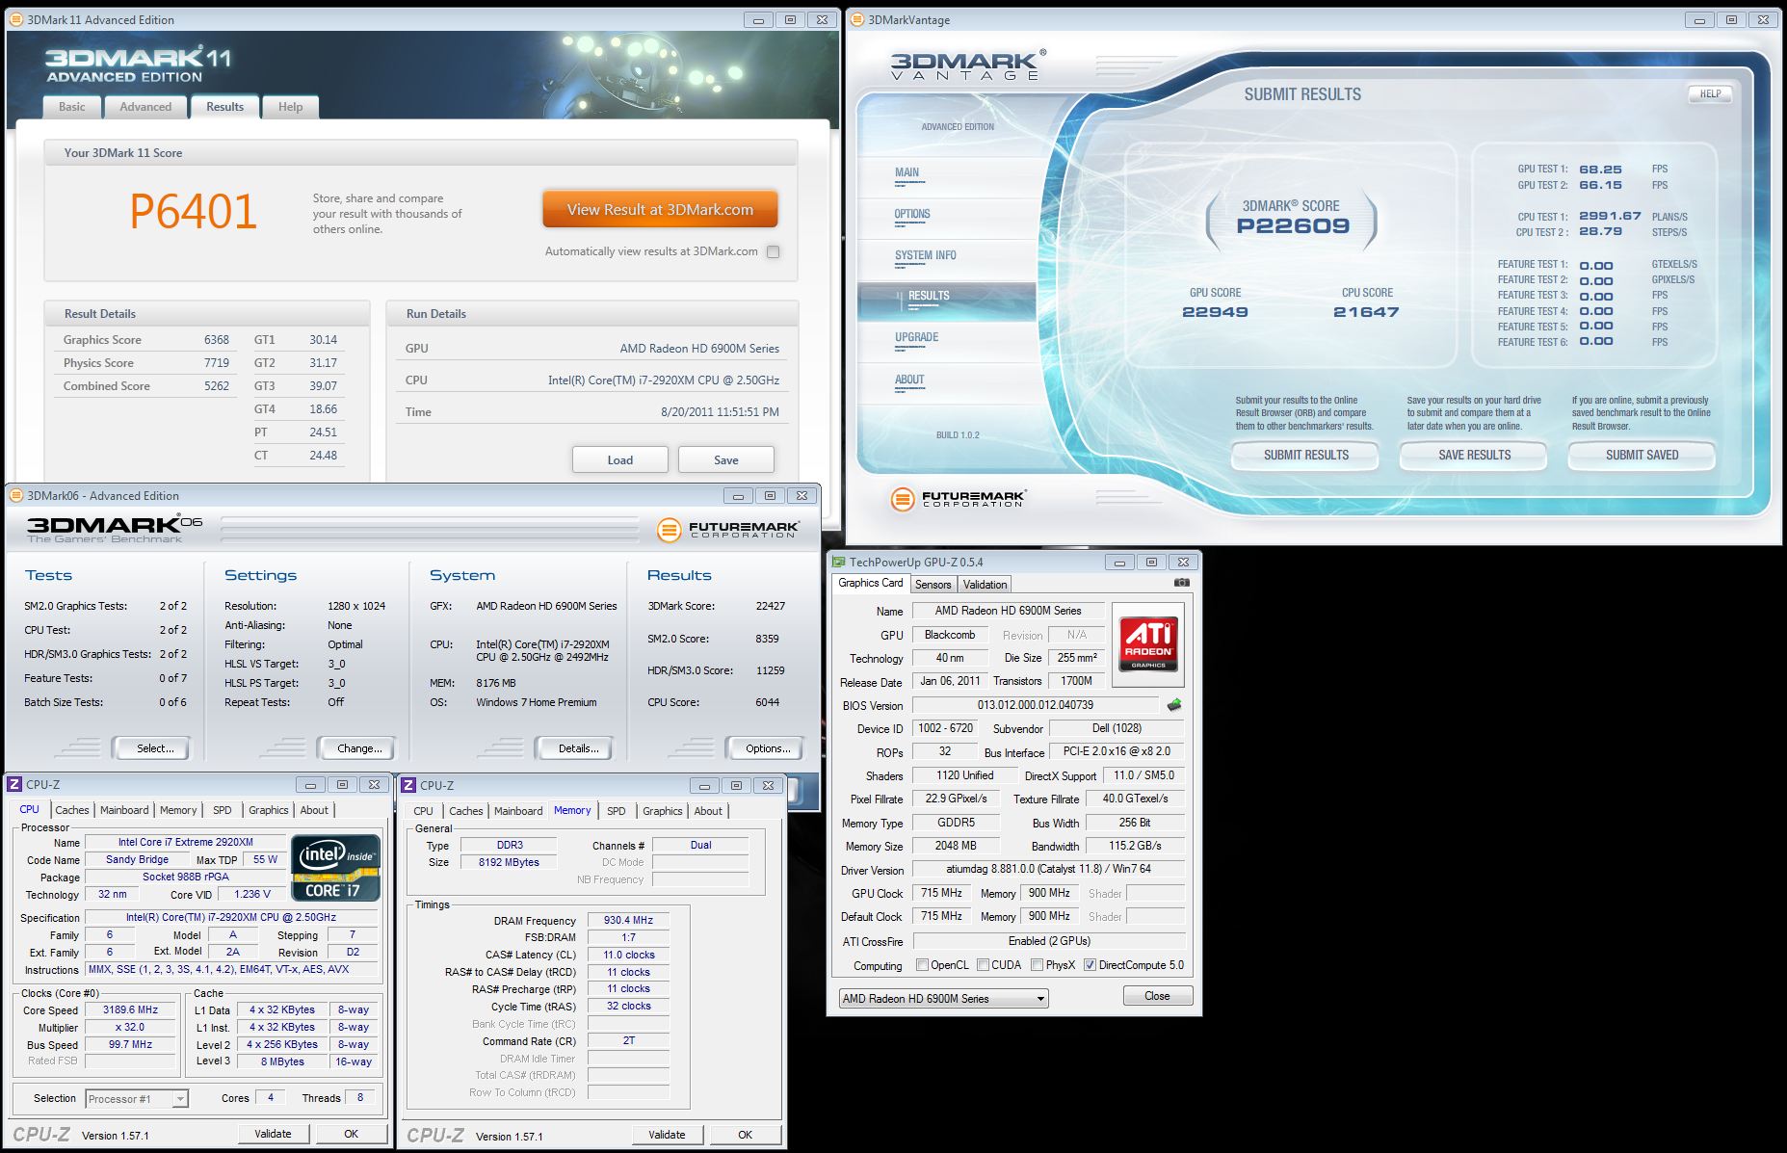The height and width of the screenshot is (1153, 1787).
Task: Click the GPU-Z title bar icon
Action: pos(838,563)
